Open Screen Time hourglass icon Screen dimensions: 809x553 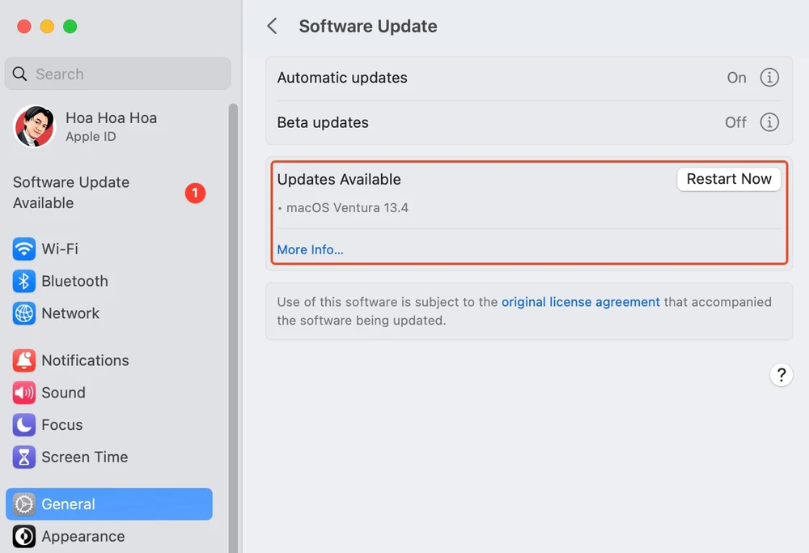click(23, 457)
